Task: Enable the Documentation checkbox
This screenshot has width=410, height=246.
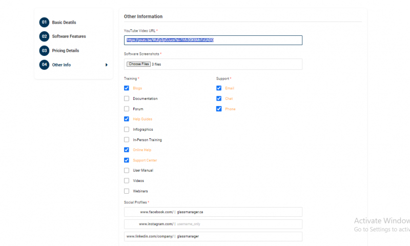Action: click(127, 98)
